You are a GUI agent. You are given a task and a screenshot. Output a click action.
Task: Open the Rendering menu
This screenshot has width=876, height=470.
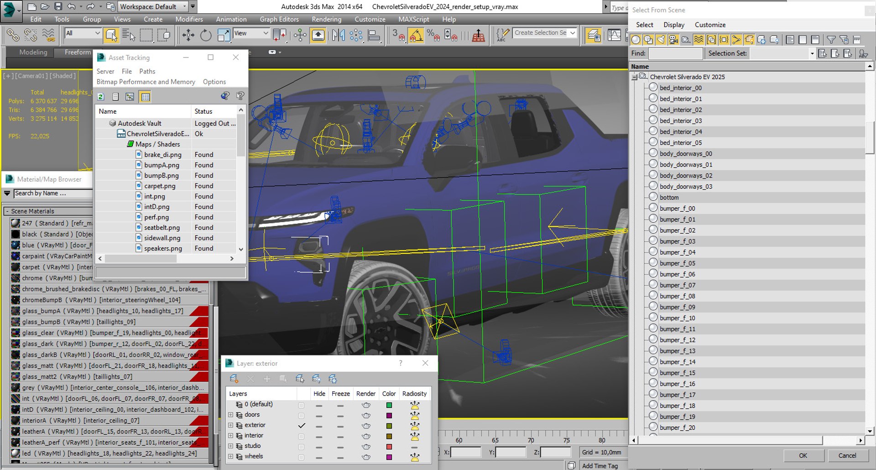tap(326, 19)
